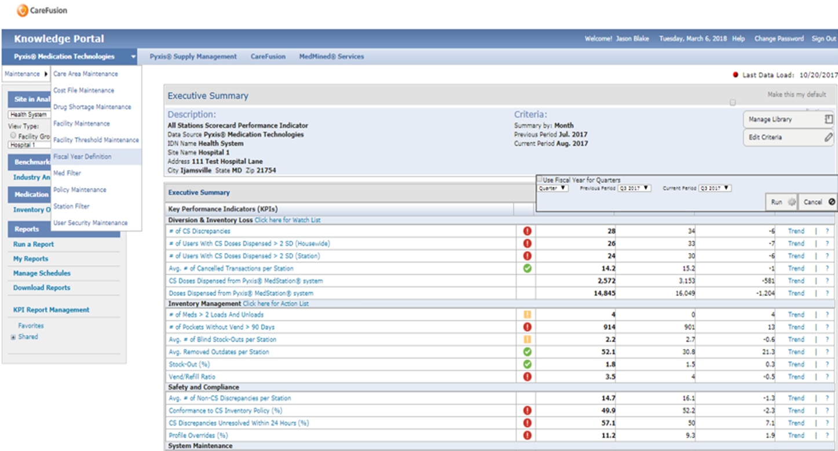This screenshot has height=451, width=838.
Task: Expand the Shared folder tree node
Action: (13, 337)
